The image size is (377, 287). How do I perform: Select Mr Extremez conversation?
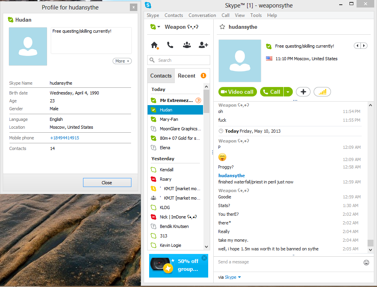175,100
